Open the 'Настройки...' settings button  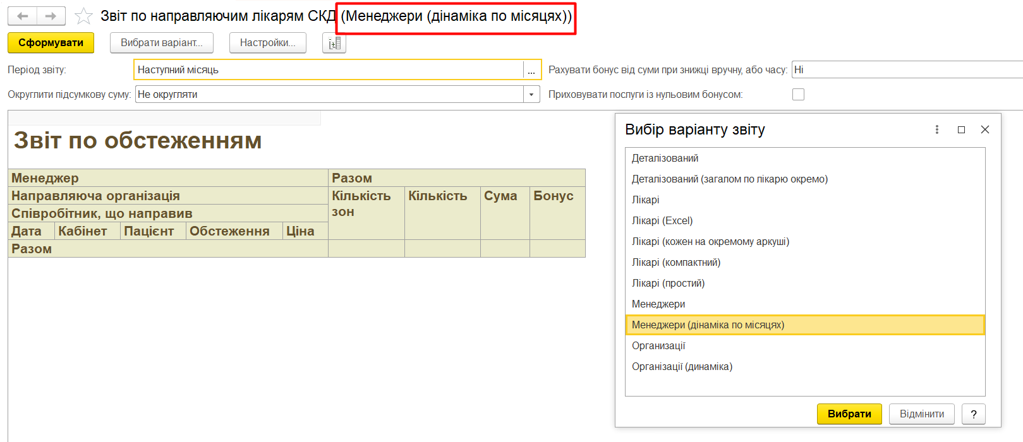(267, 43)
